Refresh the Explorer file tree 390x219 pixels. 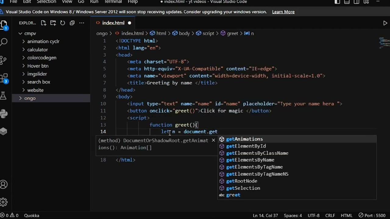coord(62,23)
